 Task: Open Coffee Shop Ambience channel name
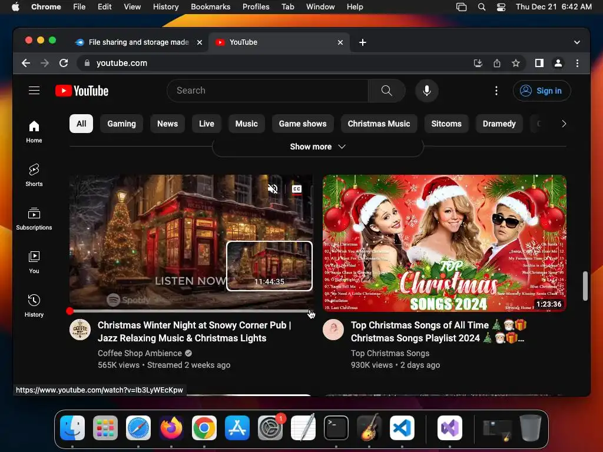coord(140,353)
